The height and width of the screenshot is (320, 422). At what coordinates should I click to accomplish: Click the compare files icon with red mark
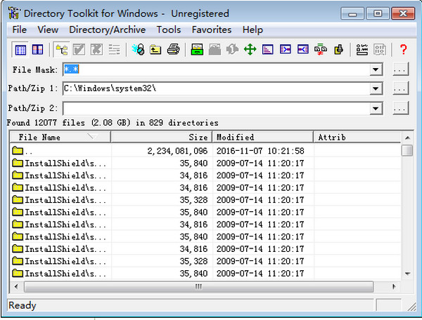(x=321, y=50)
